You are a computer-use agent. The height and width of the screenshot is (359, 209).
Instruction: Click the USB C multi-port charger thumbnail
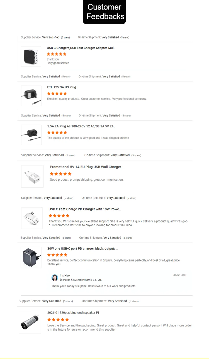[31, 56]
